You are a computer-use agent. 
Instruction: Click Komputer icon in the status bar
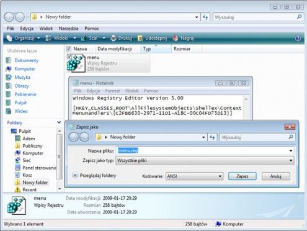click(218, 224)
